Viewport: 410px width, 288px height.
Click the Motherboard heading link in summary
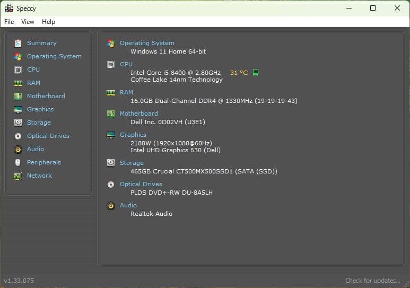point(139,114)
